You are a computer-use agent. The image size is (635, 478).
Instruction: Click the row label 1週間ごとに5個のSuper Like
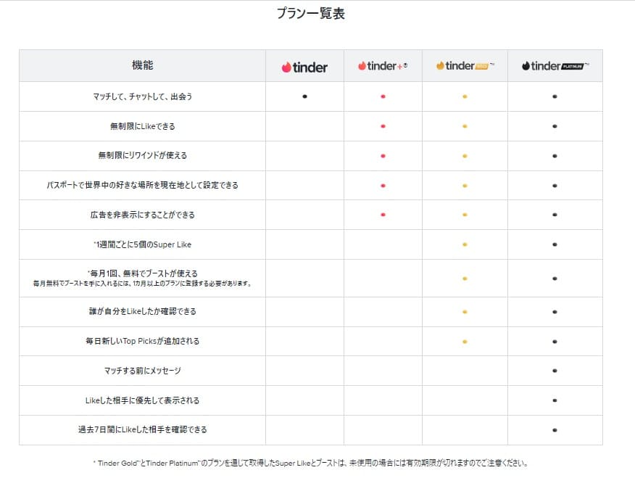pyautogui.click(x=143, y=244)
